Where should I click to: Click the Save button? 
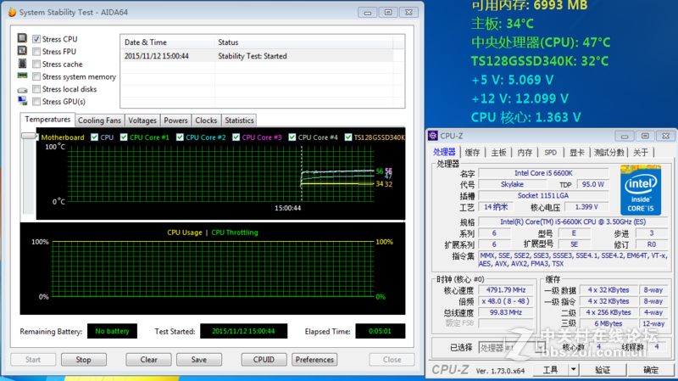[199, 360]
